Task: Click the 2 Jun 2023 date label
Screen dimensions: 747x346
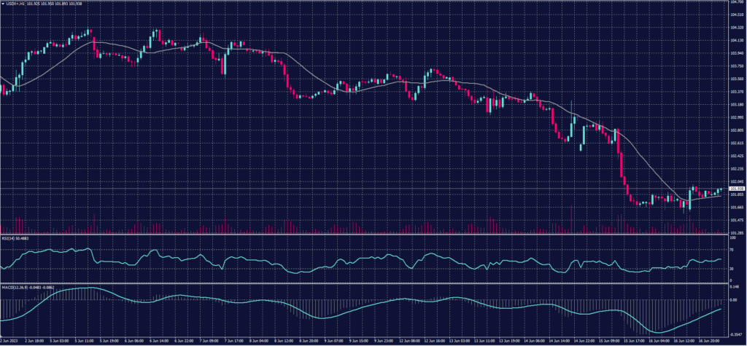Action: tap(10, 340)
